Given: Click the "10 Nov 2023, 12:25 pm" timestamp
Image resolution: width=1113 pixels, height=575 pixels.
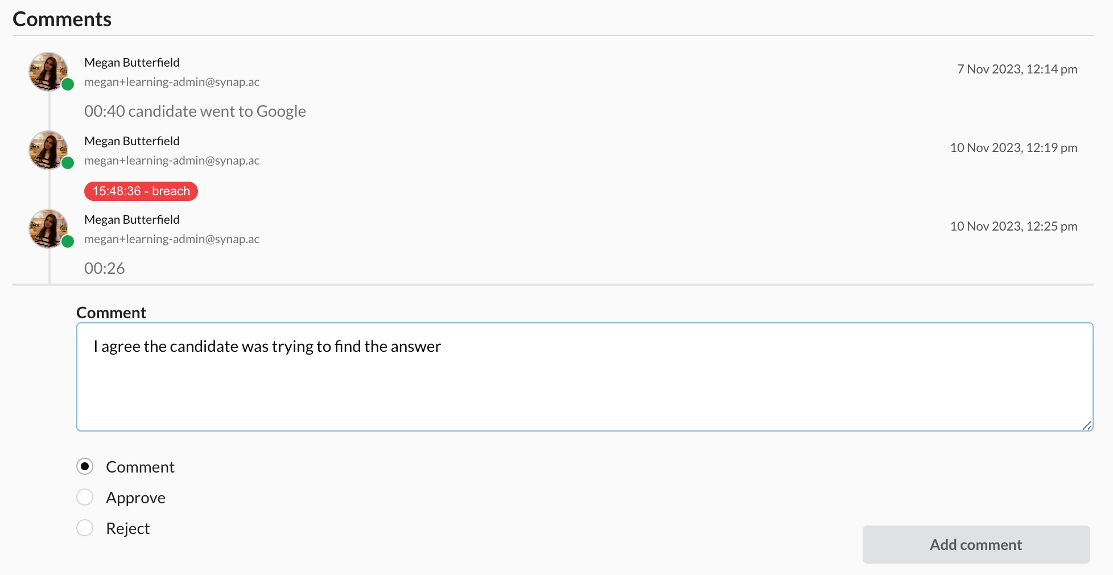Looking at the screenshot, I should coord(1013,227).
